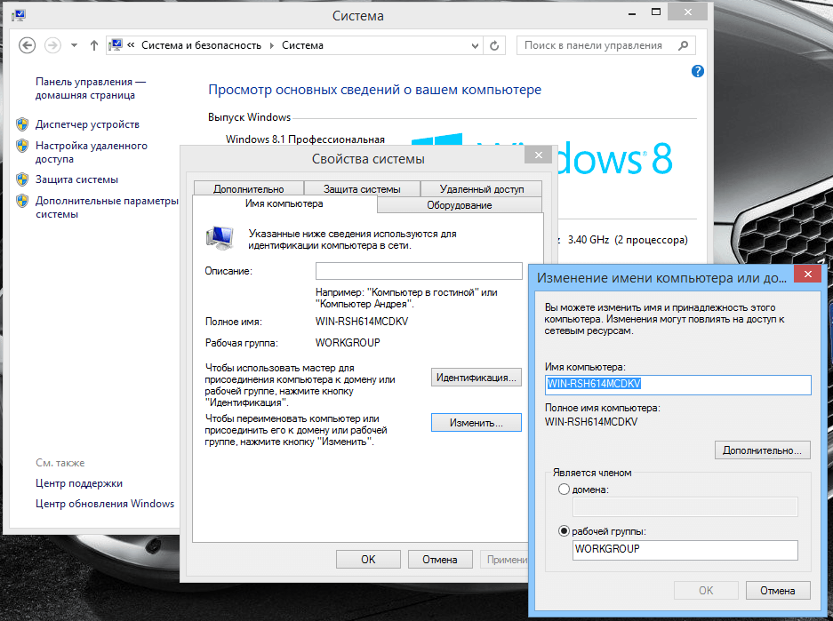Select the рабочей группы radio button
833x621 pixels.
(x=564, y=530)
